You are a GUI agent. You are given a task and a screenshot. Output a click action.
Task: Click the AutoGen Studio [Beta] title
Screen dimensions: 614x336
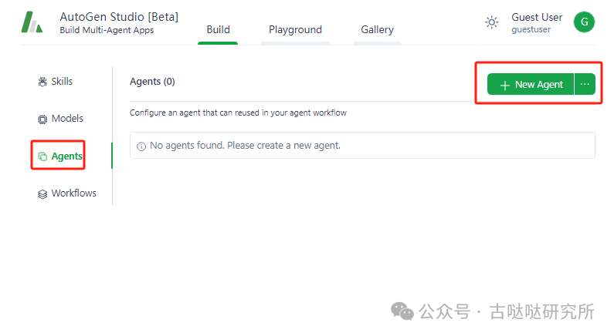point(119,17)
